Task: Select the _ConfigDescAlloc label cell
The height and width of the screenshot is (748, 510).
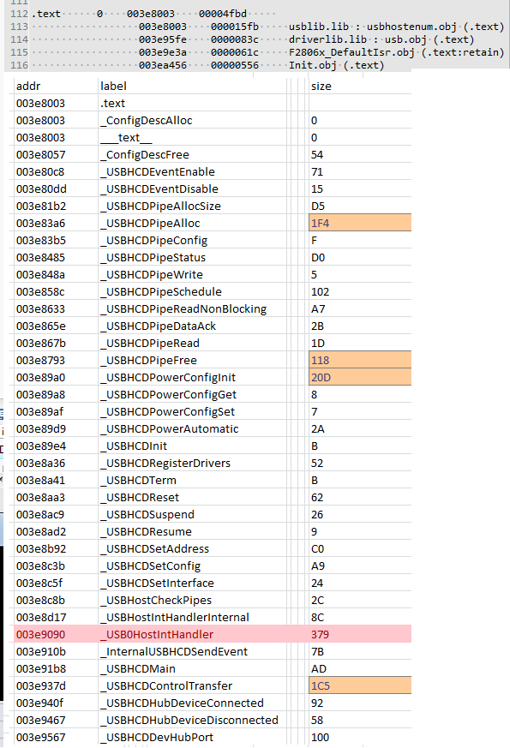Action: 192,120
